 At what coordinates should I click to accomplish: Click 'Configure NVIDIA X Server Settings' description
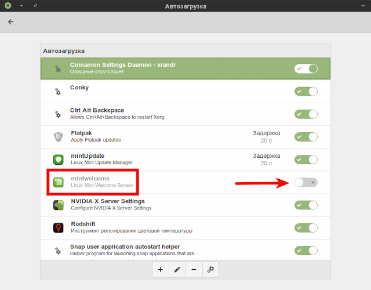coord(111,208)
